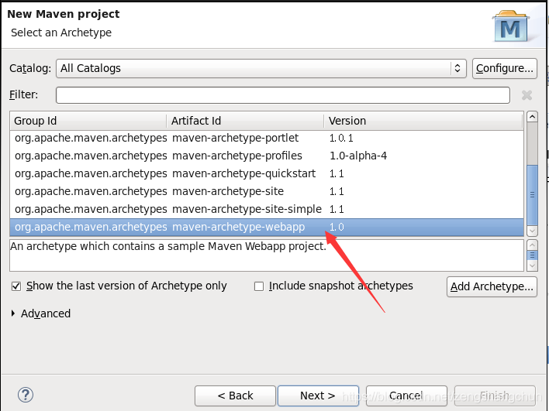Click the archetype list scrollbar thumb
Screen dimensions: 549x411
tap(532, 195)
